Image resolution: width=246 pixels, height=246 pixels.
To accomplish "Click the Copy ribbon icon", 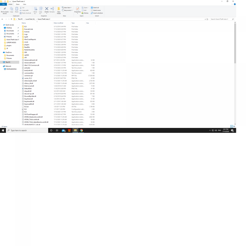I will coord(11,9).
